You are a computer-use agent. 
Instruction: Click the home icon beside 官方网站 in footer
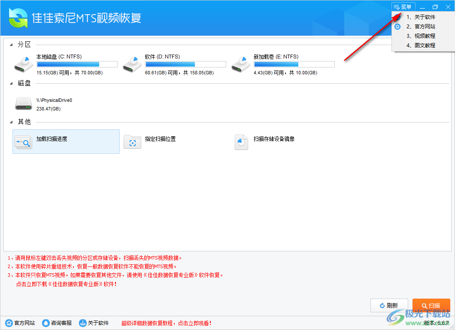click(9, 323)
